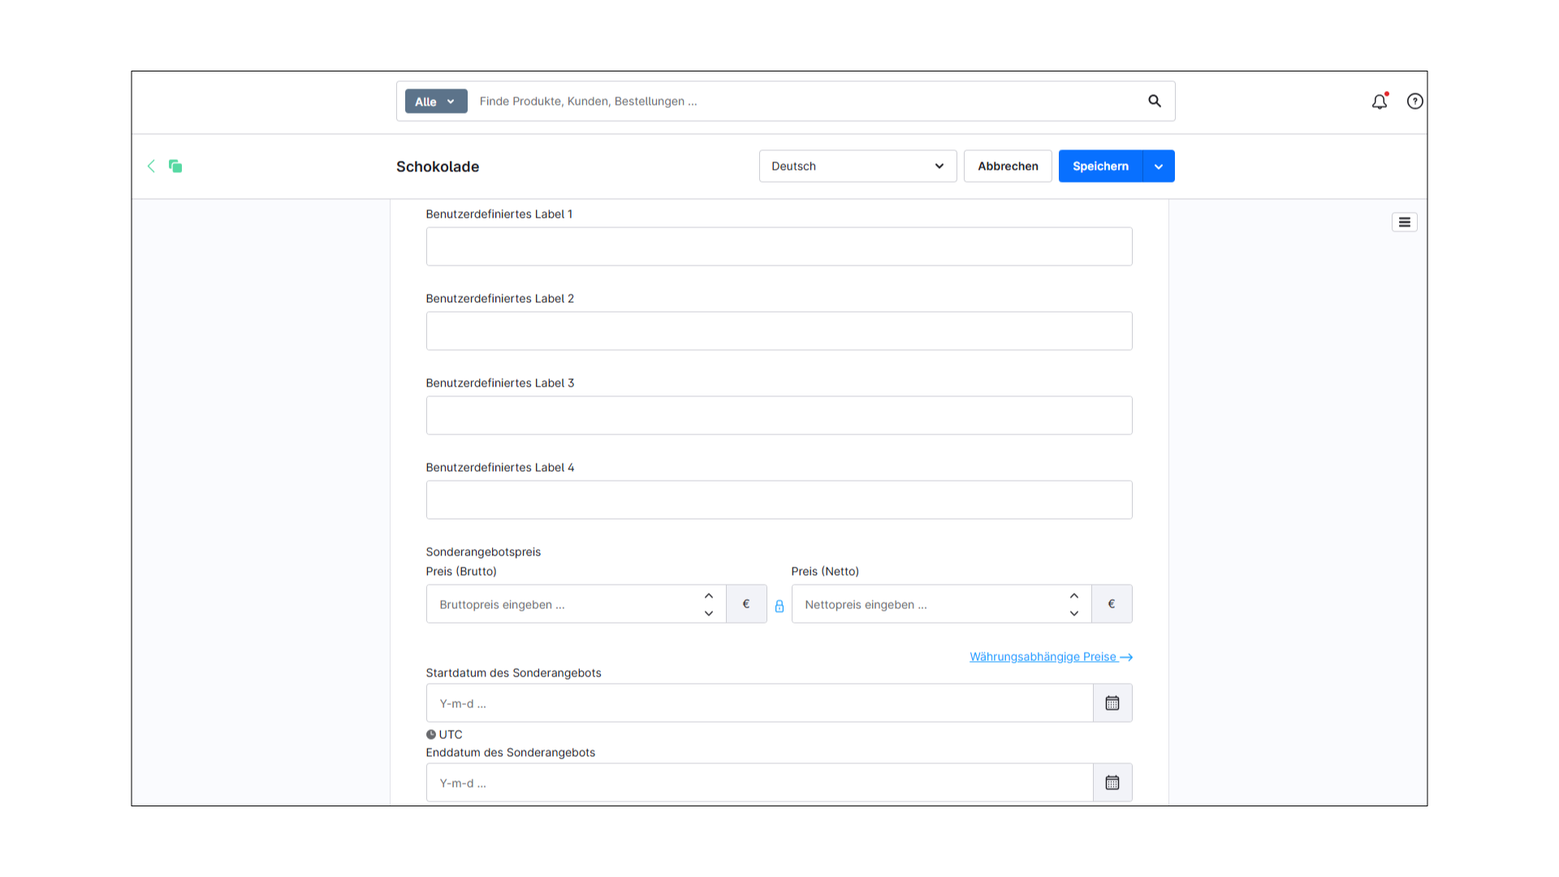Open the context menu via the hamburger icon

[1405, 222]
